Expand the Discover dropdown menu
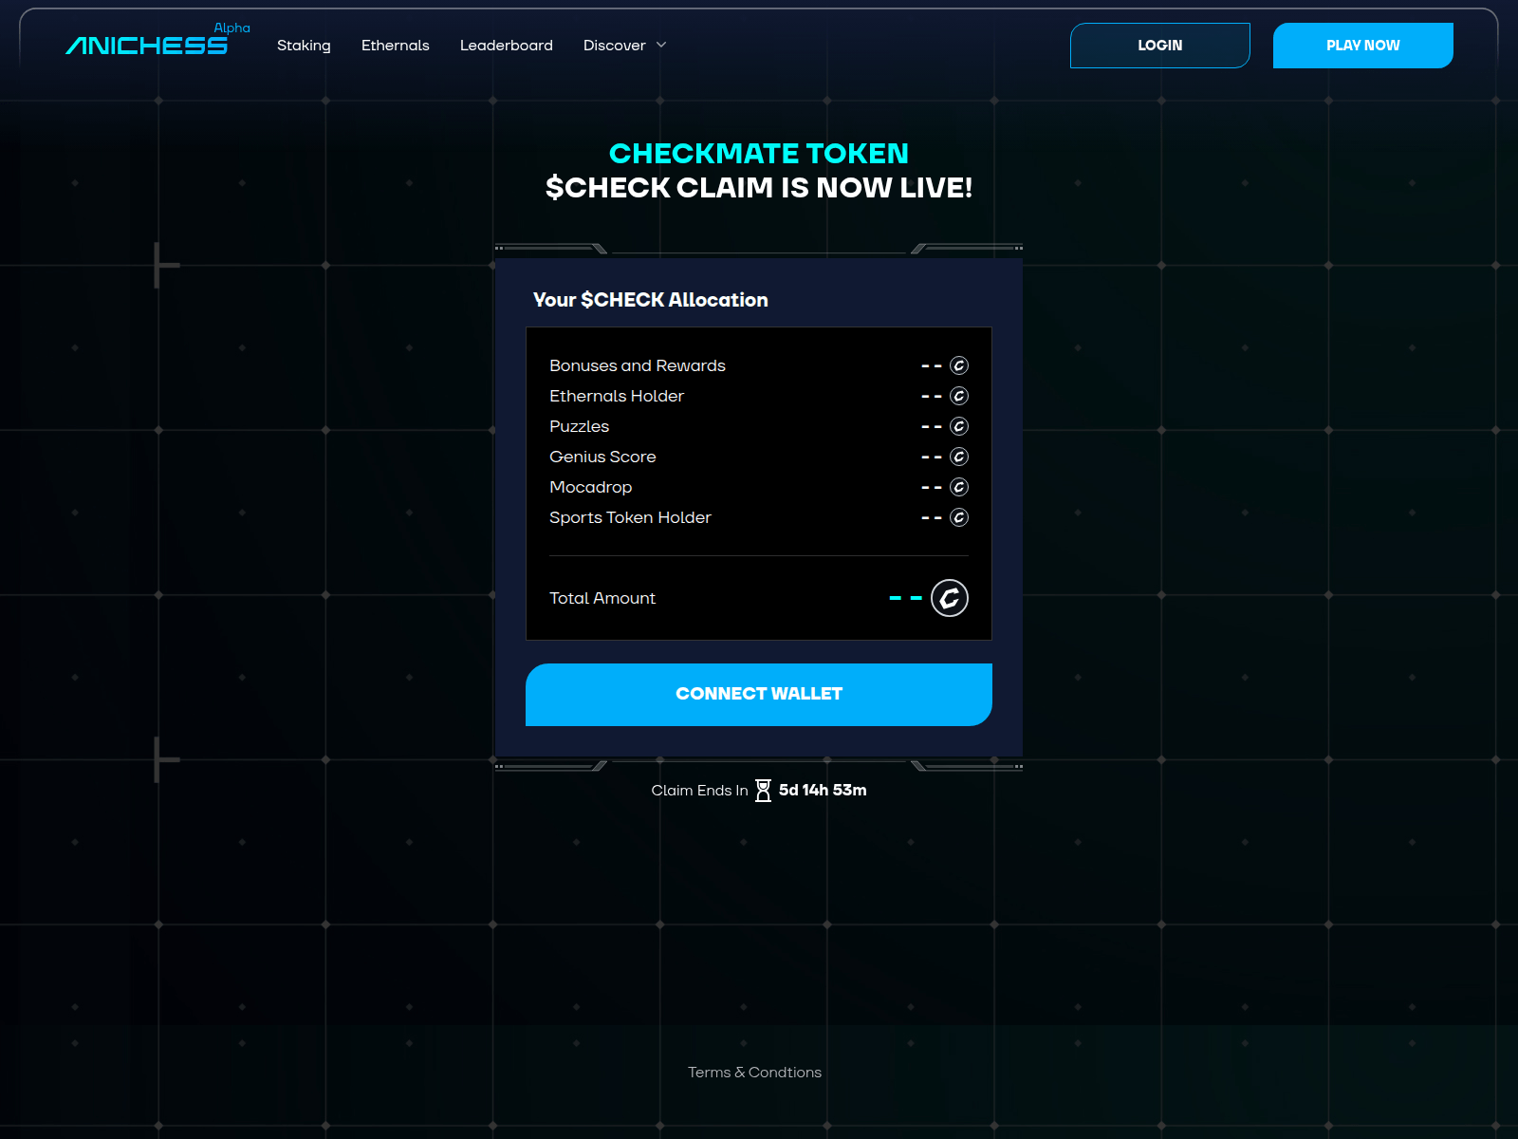 pyautogui.click(x=625, y=46)
